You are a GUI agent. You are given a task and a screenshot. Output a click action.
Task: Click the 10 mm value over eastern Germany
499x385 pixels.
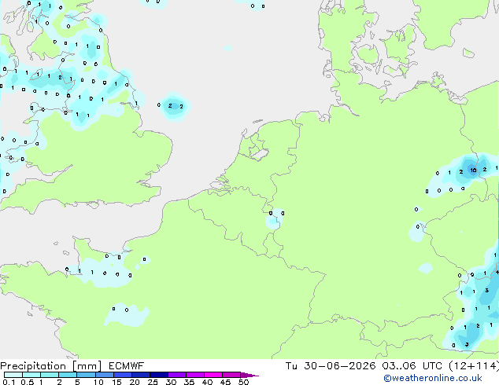coord(473,170)
